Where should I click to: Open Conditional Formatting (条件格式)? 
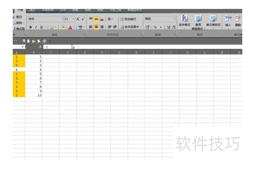(184, 22)
